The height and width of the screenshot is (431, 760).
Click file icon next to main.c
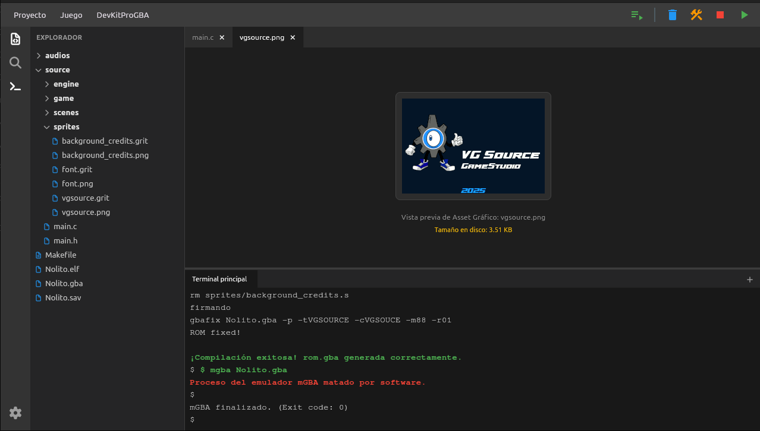(47, 227)
